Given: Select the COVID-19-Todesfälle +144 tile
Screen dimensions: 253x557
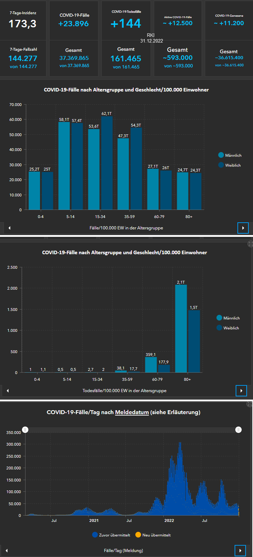Looking at the screenshot, I should point(126,20).
